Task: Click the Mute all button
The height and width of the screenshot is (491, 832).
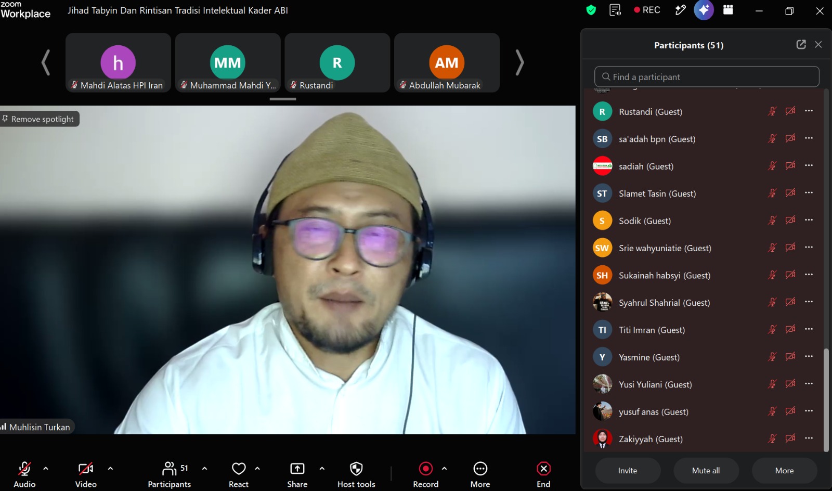Action: point(706,471)
